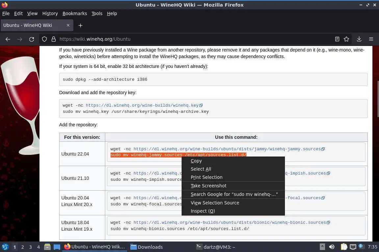Choose Select All in the context menu
This screenshot has height=252, width=379.
tap(233, 169)
